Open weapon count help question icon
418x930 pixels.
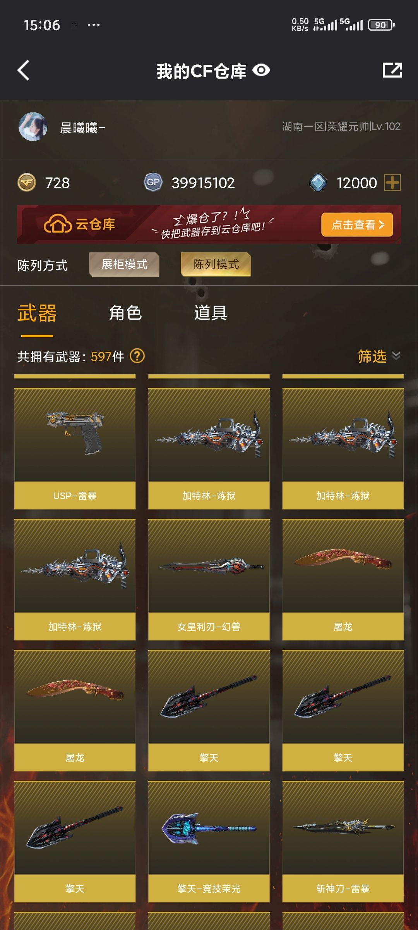point(137,356)
